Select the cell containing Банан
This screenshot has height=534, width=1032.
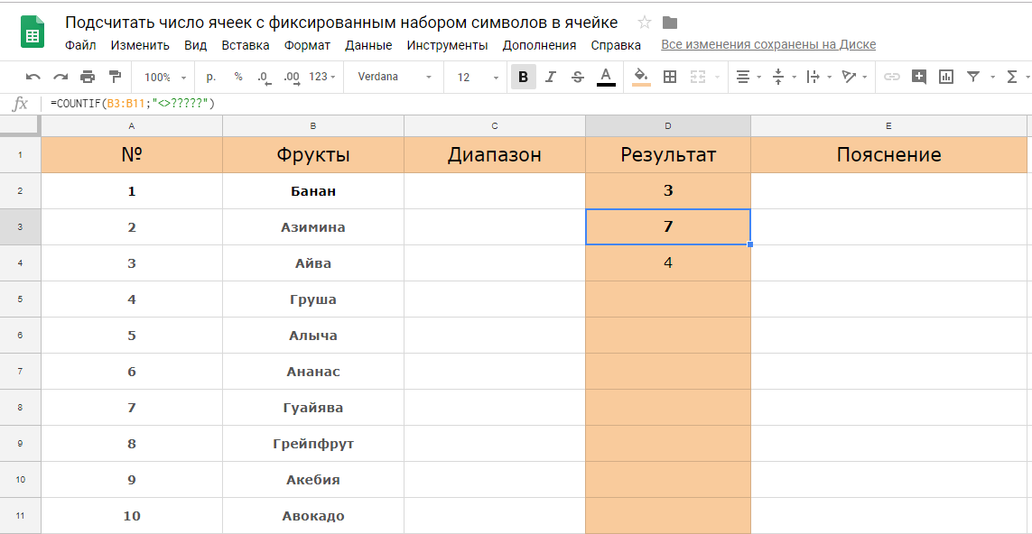(313, 191)
